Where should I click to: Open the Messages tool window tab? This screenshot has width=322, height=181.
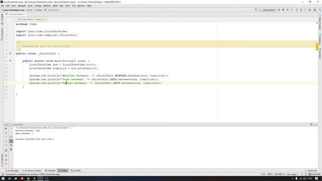point(12,170)
